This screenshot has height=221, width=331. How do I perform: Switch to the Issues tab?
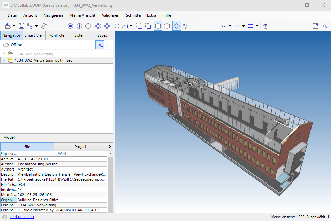(102, 35)
